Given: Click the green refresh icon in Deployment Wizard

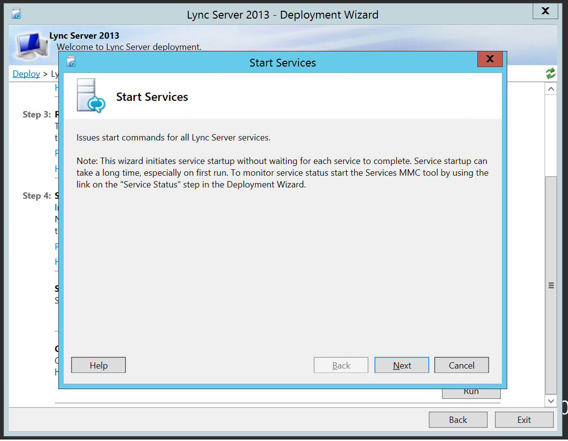Looking at the screenshot, I should [x=551, y=73].
